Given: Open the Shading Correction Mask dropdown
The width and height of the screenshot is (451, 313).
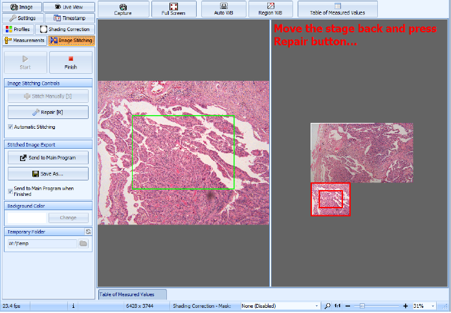Looking at the screenshot, I should point(280,305).
